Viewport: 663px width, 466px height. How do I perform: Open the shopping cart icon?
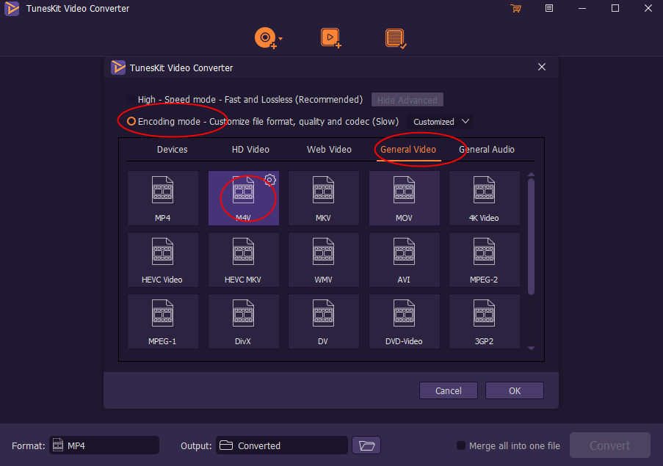(515, 9)
